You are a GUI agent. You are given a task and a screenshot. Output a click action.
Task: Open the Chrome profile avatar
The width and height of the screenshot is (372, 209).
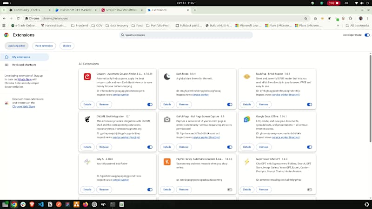point(361,18)
